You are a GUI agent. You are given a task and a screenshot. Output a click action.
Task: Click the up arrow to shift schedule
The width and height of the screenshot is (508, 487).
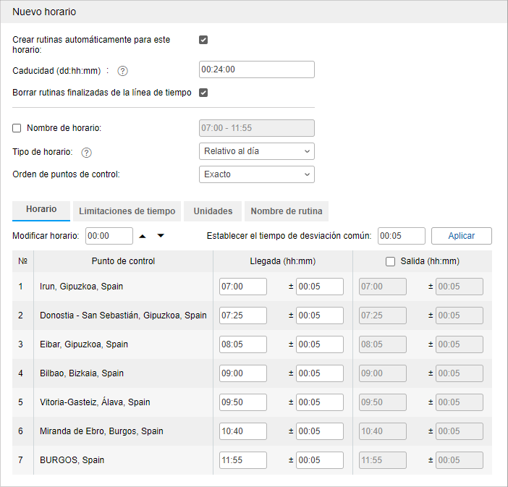pyautogui.click(x=143, y=236)
